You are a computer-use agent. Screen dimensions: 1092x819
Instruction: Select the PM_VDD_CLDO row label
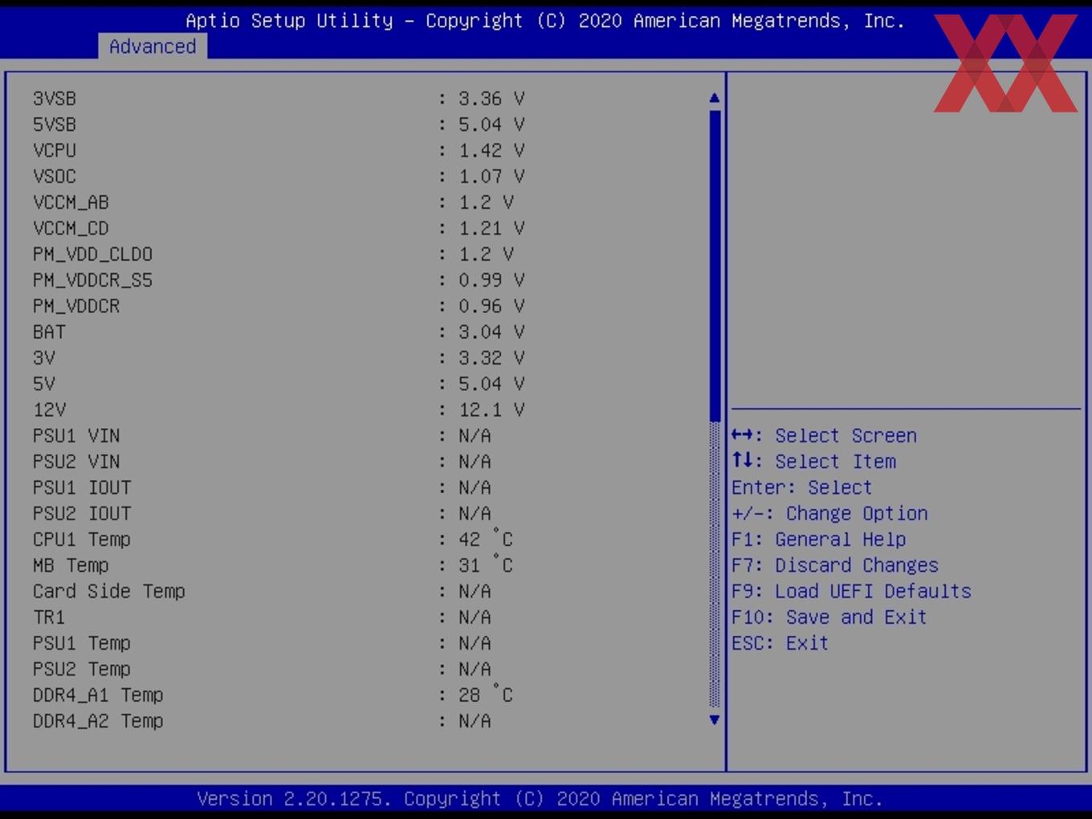[92, 254]
